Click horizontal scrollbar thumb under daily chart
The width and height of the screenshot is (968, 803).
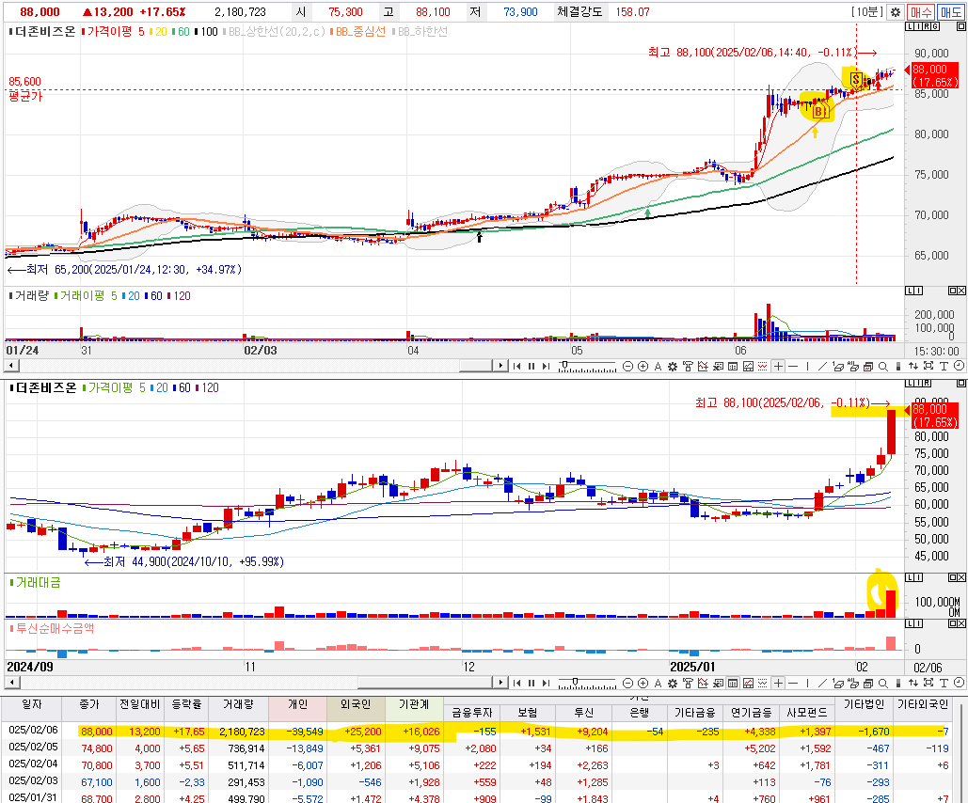[x=425, y=682]
